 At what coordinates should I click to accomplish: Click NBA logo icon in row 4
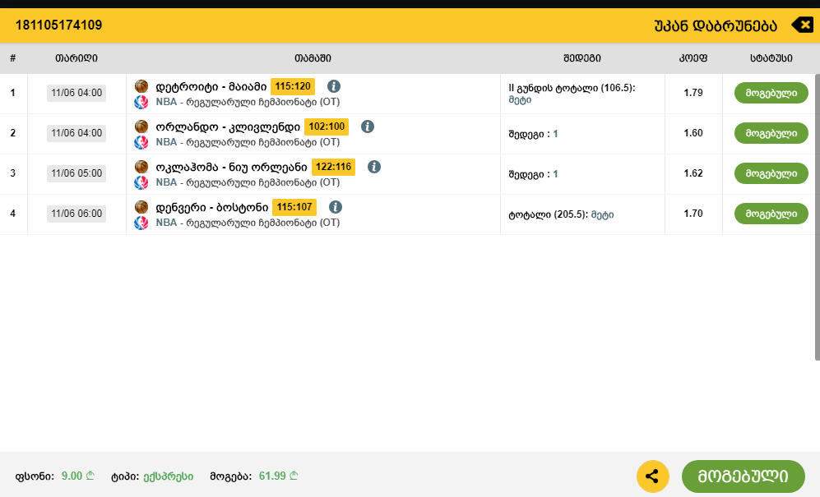coord(141,223)
